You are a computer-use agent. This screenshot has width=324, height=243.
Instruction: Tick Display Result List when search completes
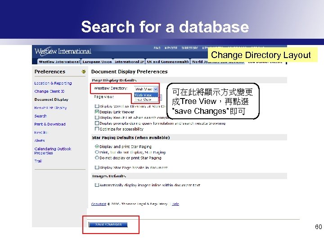[x=96, y=117]
